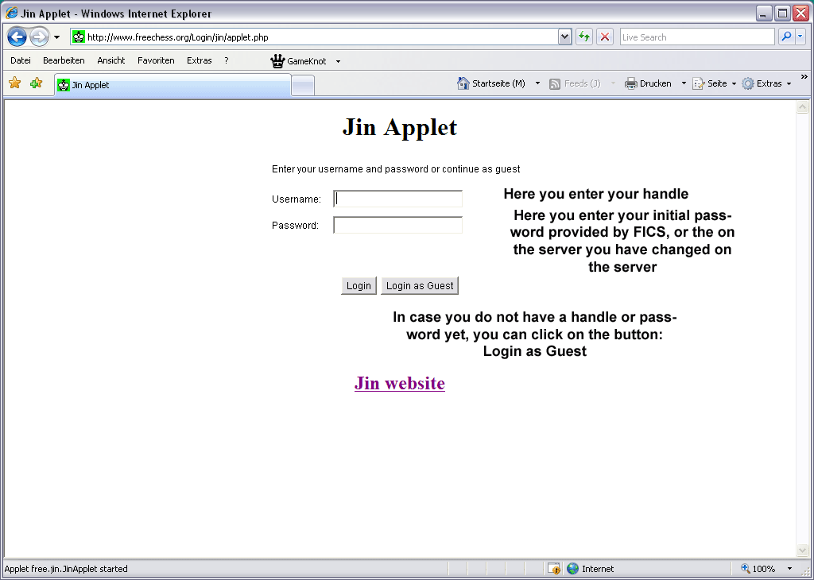This screenshot has width=814, height=580.
Task: Click the Internet zone globe icon
Action: (572, 569)
